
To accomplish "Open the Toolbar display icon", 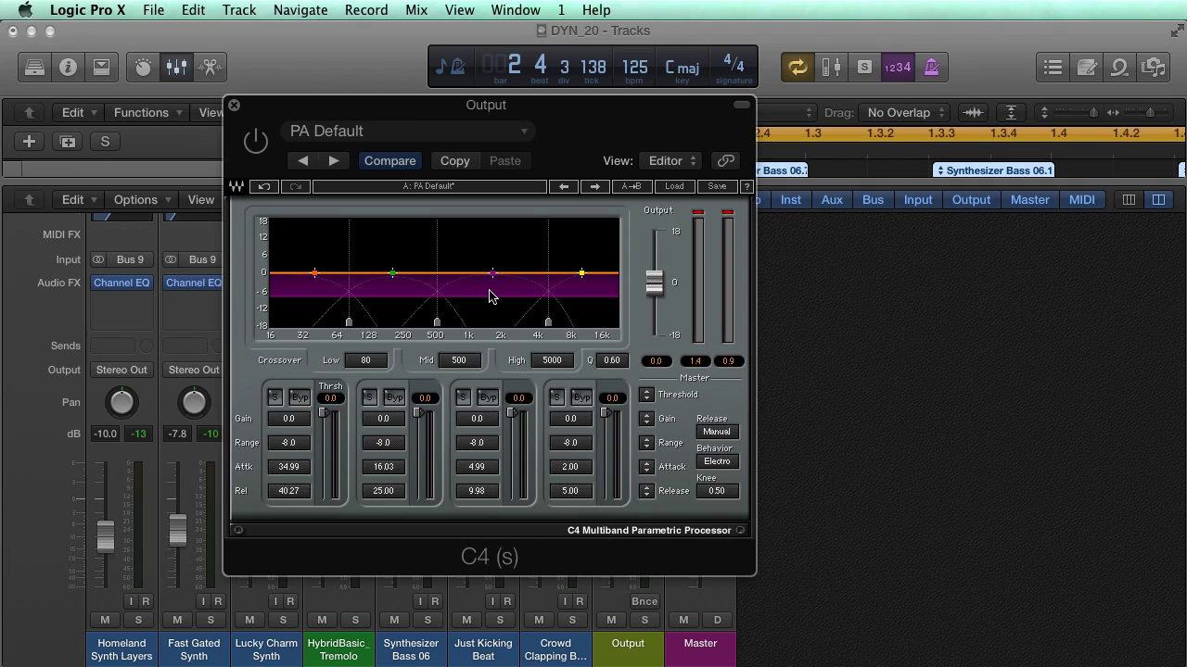I will (101, 67).
